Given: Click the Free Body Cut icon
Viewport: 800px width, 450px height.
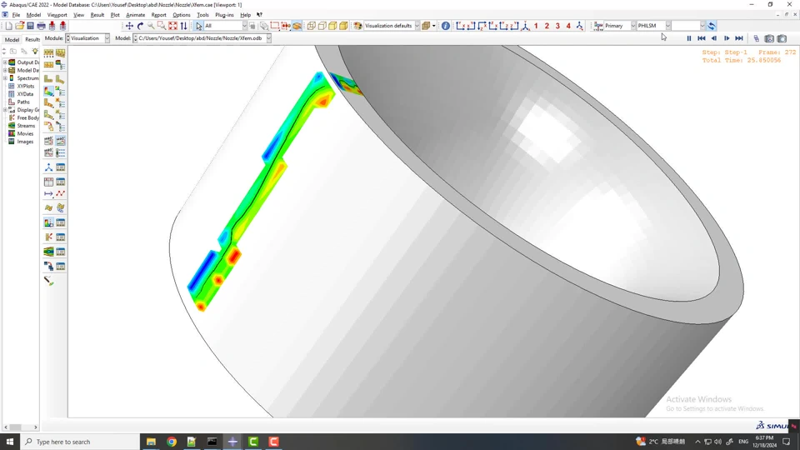Looking at the screenshot, I should [x=48, y=237].
